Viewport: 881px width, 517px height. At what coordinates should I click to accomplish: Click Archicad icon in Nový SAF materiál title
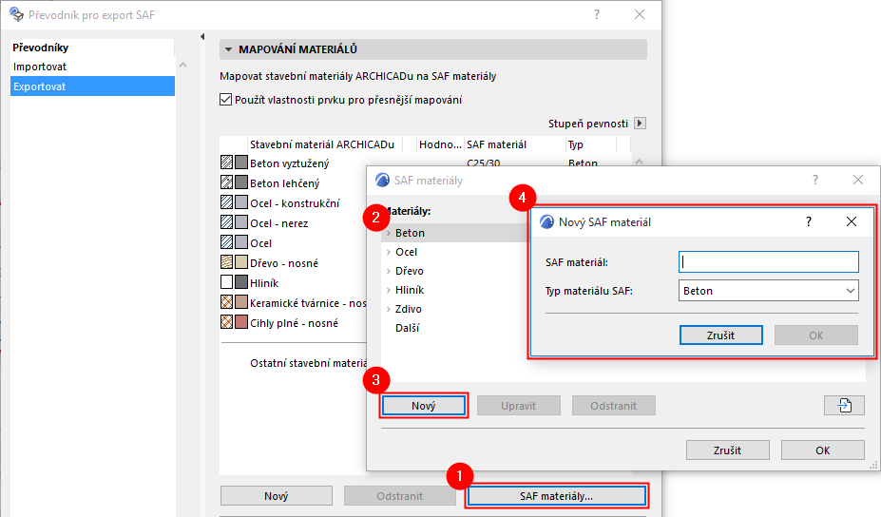pyautogui.click(x=546, y=221)
